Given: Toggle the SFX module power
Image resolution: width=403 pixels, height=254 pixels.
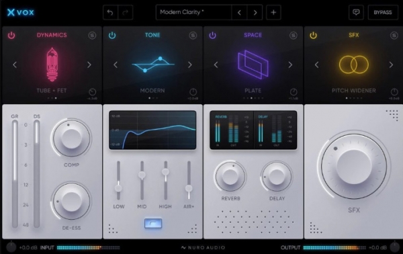Looking at the screenshot, I should click(313, 35).
